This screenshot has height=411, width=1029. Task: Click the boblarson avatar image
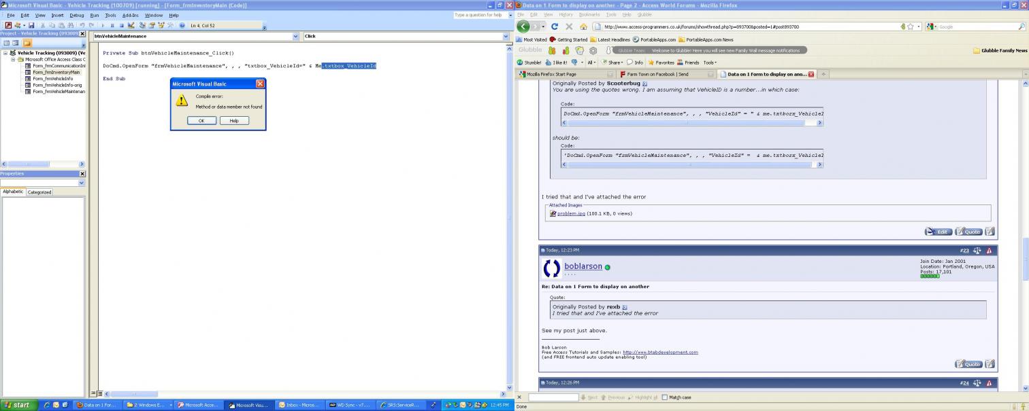(x=552, y=268)
